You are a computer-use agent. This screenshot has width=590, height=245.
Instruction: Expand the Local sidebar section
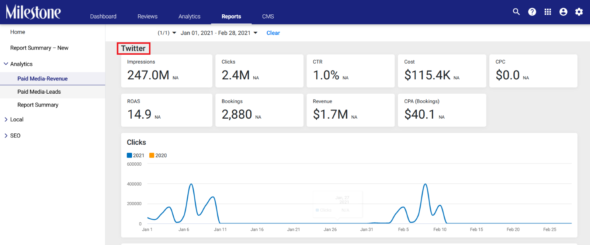coord(6,119)
